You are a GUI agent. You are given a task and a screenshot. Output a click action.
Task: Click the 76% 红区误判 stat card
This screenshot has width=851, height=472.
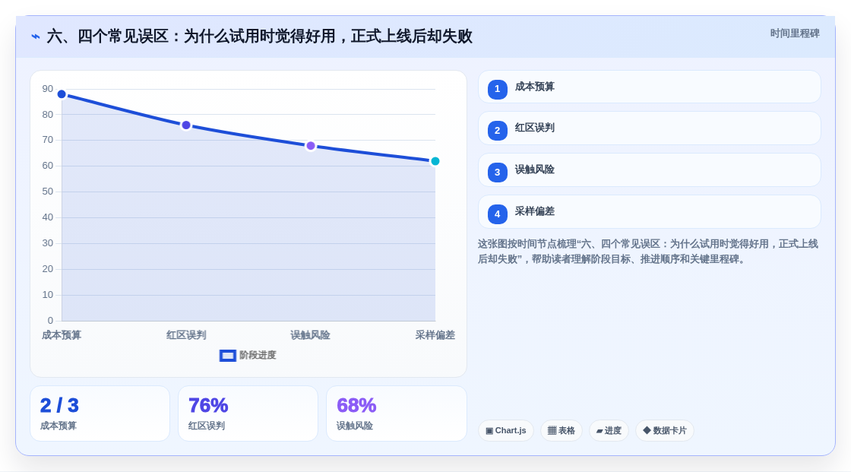pyautogui.click(x=248, y=413)
